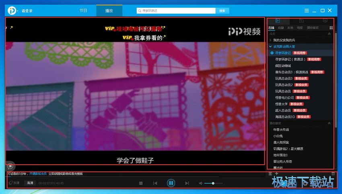The height and width of the screenshot is (194, 342).
Task: Click the 加速 rocket acceleration icon
Action: 10,183
